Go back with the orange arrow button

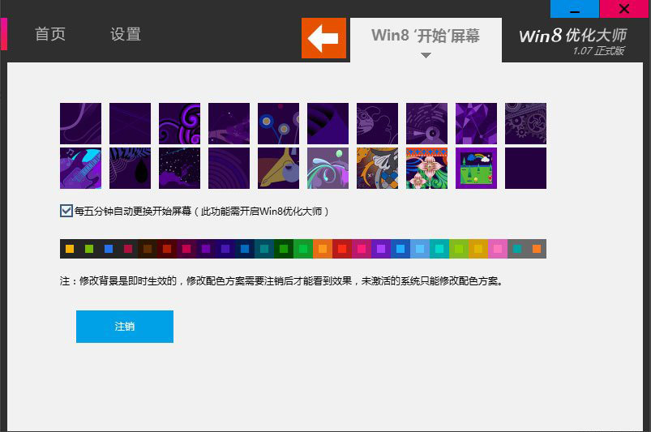coord(323,38)
